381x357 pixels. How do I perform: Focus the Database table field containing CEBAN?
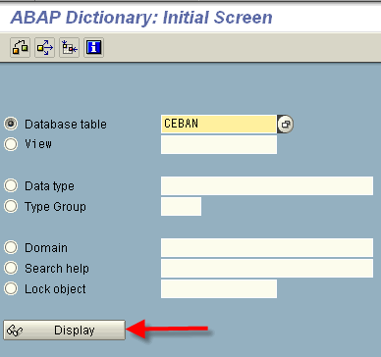point(219,124)
